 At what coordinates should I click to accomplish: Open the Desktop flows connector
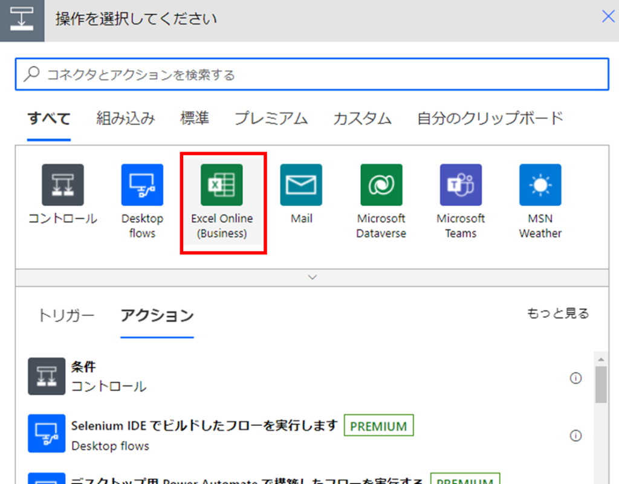tap(142, 185)
